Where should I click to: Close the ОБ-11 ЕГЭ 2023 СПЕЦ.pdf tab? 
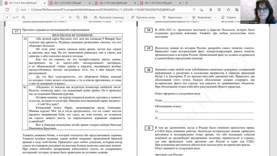pyautogui.click(x=180, y=3)
